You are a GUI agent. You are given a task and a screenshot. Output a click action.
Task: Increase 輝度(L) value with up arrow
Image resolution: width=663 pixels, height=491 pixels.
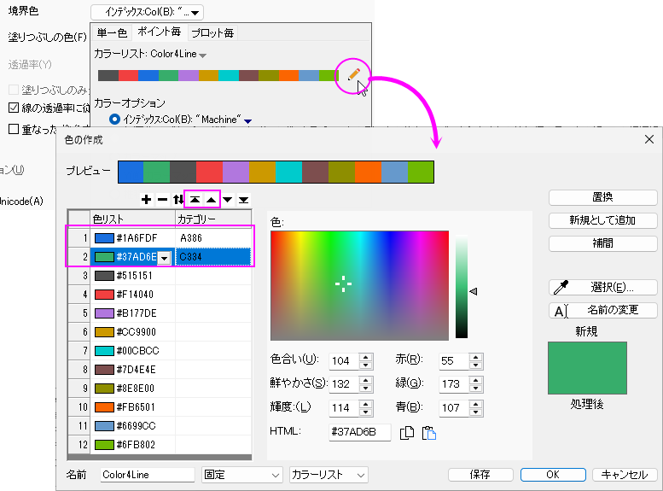(x=366, y=403)
